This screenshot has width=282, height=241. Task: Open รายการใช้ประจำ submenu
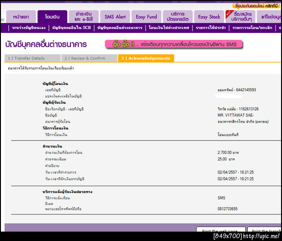[x=211, y=28]
